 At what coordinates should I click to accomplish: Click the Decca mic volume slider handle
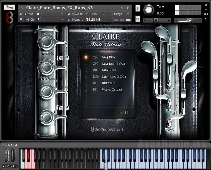[169, 58]
